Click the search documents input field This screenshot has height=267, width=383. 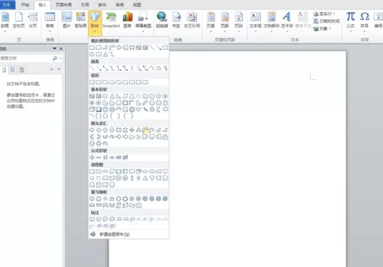click(x=26, y=58)
